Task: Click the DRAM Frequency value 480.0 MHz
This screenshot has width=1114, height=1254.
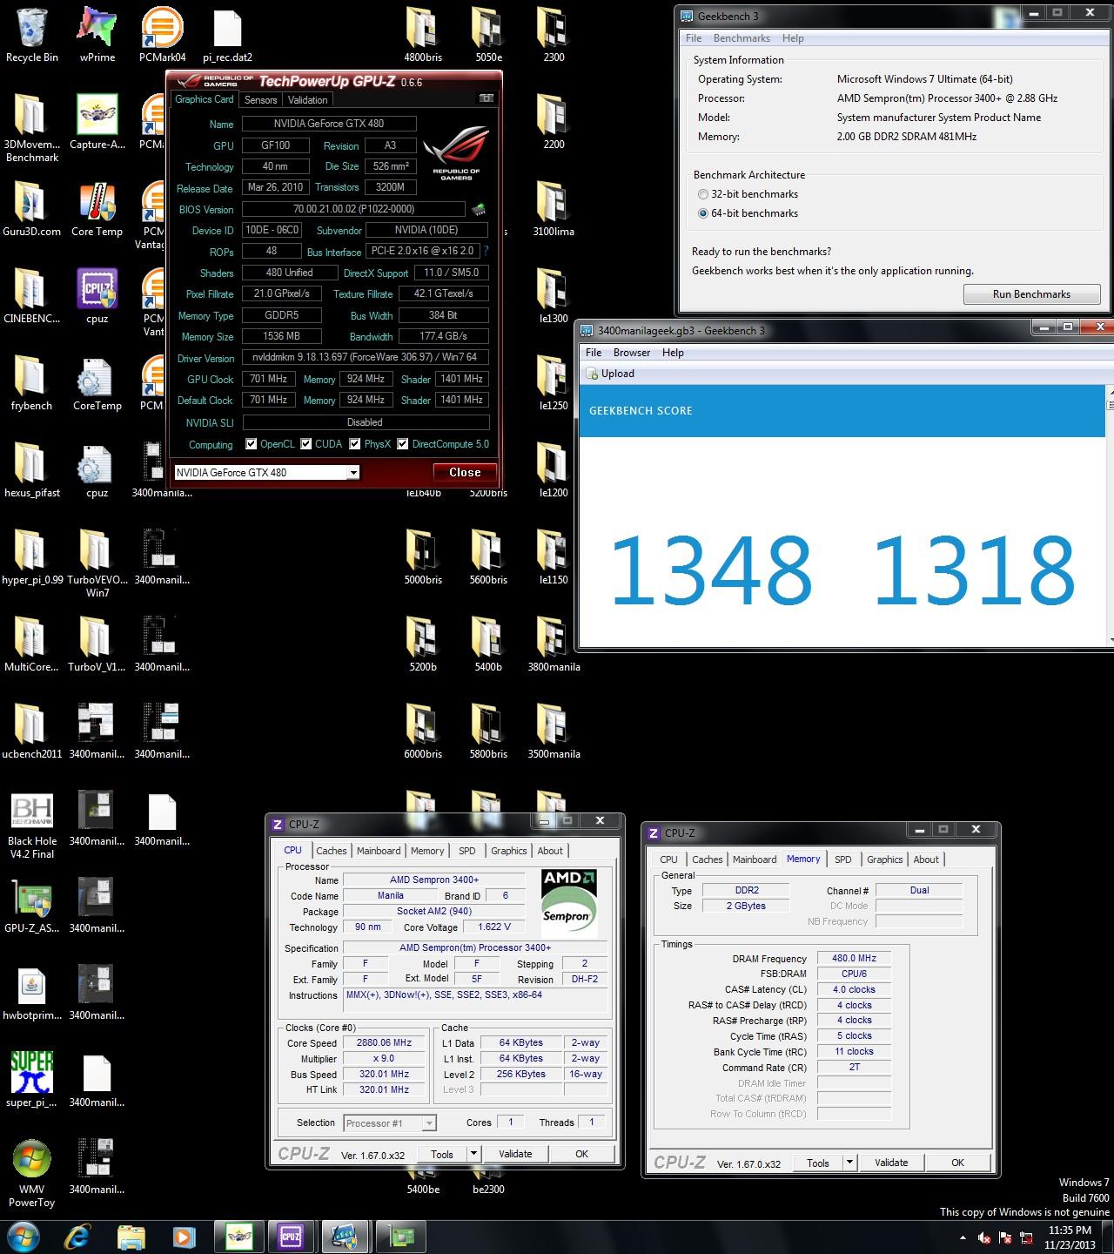Action: (x=854, y=958)
